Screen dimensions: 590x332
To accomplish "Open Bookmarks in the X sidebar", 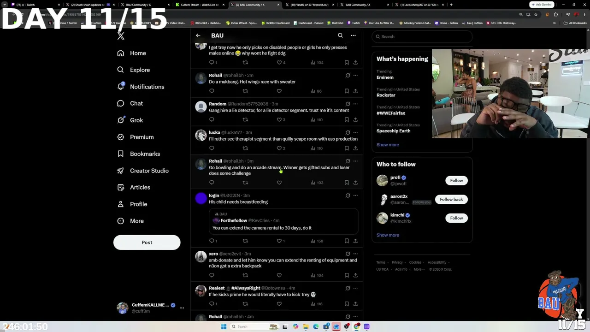I will click(138, 154).
